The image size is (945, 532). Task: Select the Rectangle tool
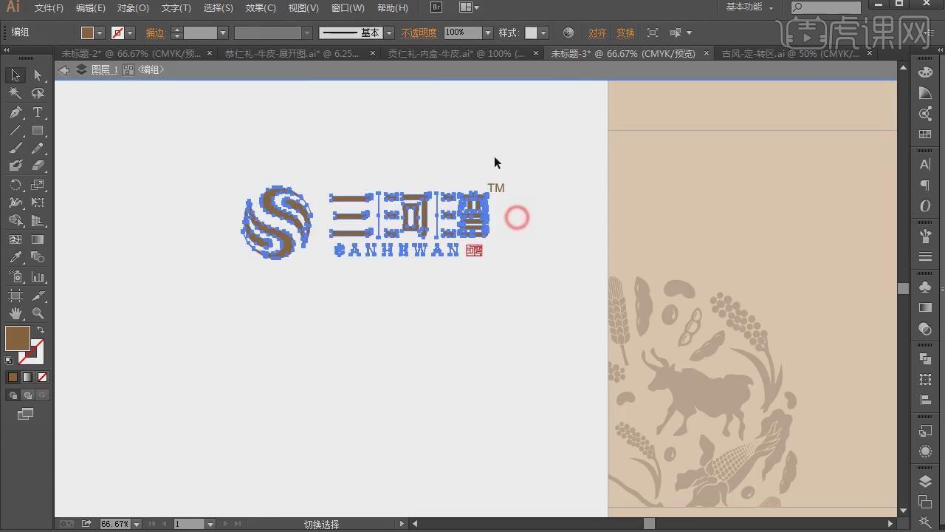(38, 131)
